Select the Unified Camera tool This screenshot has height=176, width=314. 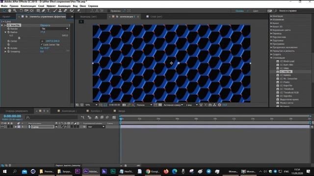pyautogui.click(x=26, y=11)
